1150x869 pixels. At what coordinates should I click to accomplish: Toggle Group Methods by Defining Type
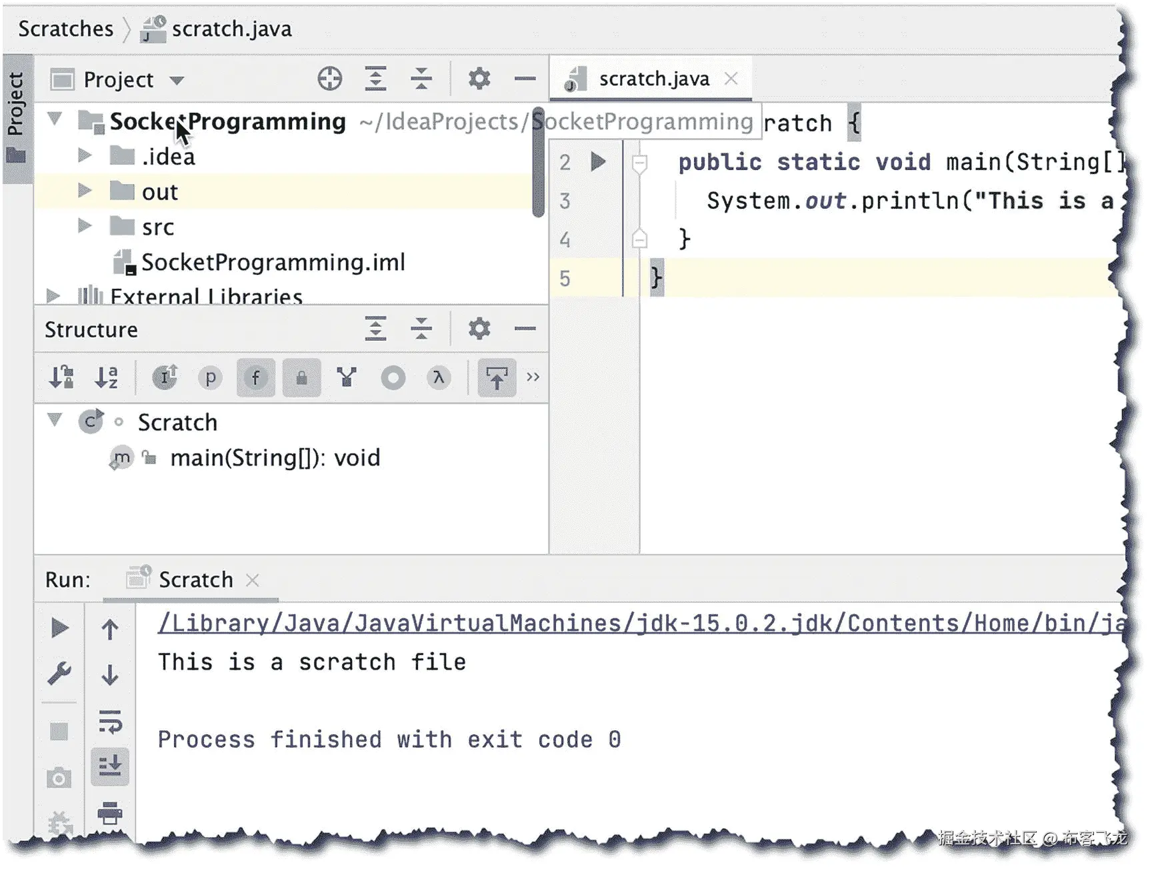pyautogui.click(x=347, y=377)
